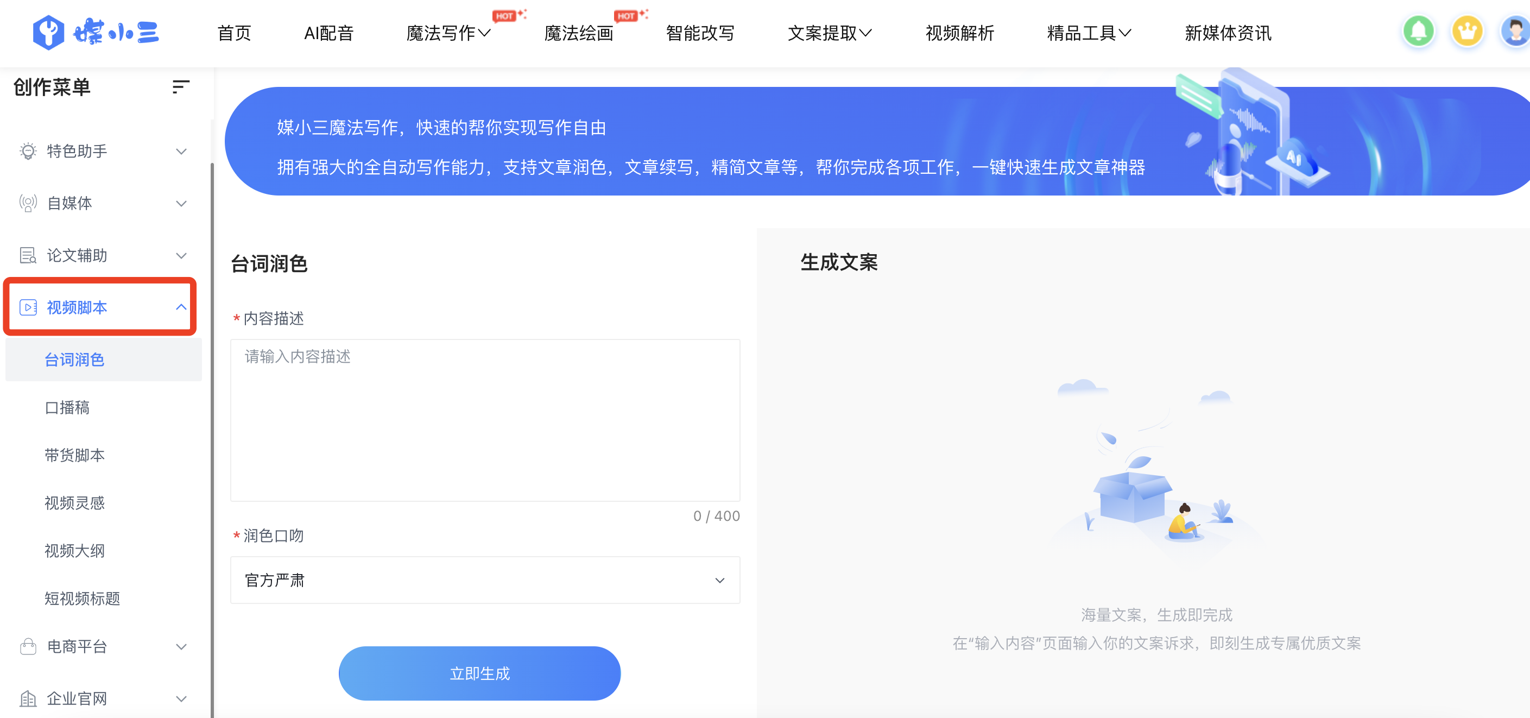Open the 润色口吻 dropdown showing 官方严肃
The width and height of the screenshot is (1530, 718).
pos(485,580)
